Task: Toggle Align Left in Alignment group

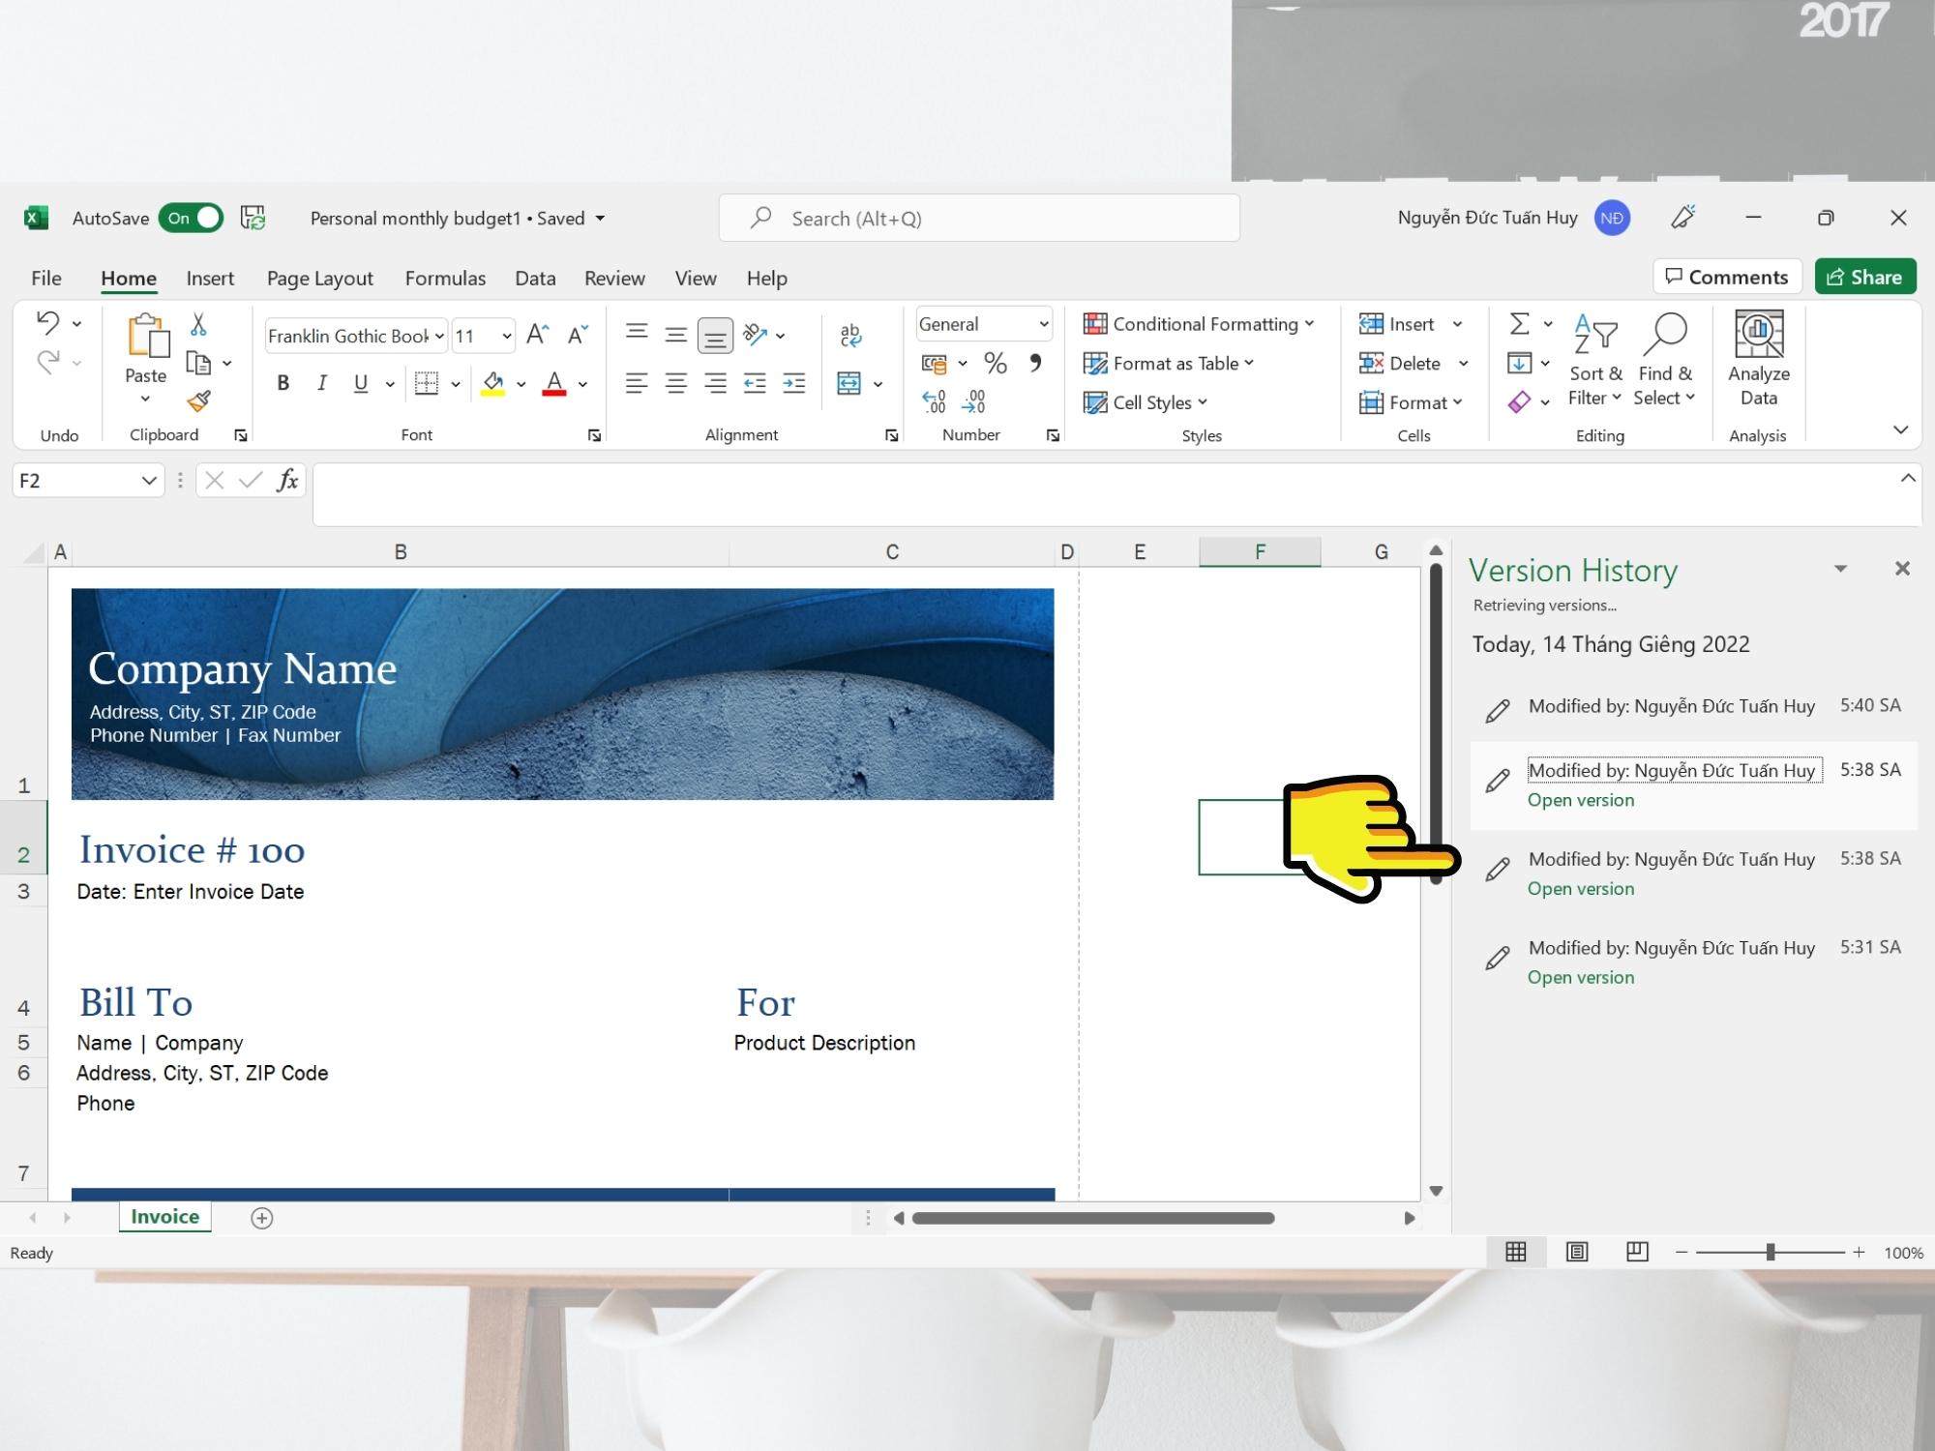Action: pyautogui.click(x=636, y=383)
